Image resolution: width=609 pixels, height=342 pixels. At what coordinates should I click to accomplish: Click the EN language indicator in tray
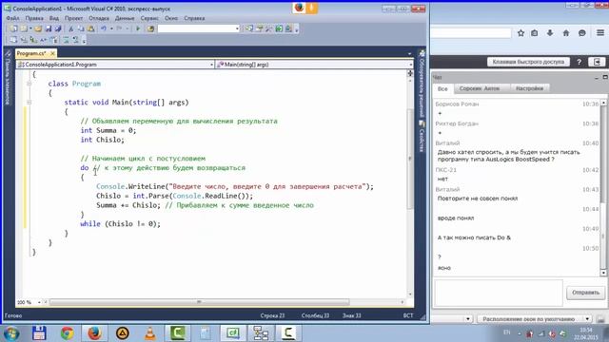coord(507,332)
